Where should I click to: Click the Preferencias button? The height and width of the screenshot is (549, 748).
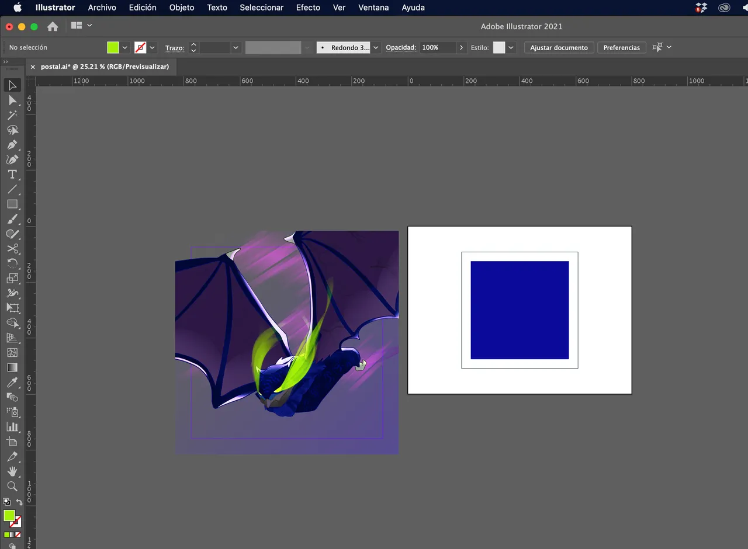tap(621, 47)
